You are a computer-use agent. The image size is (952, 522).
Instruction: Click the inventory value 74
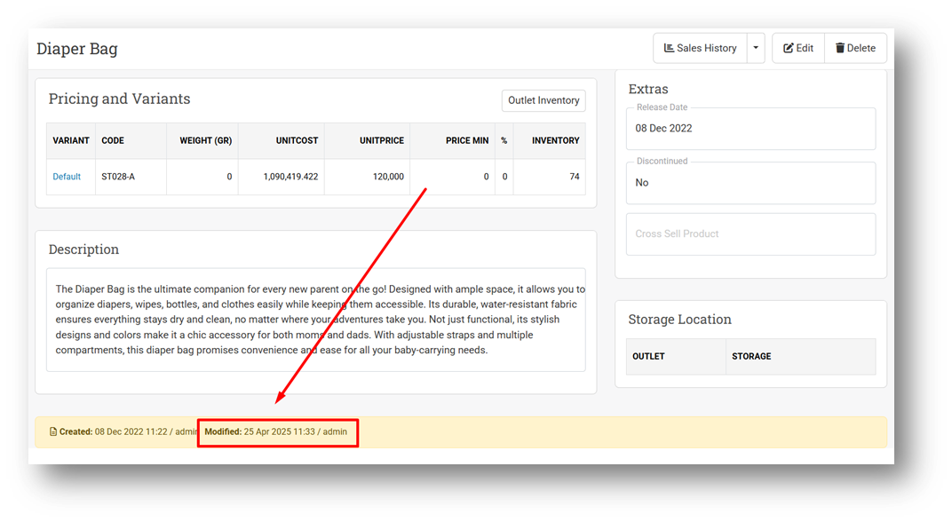(x=575, y=177)
